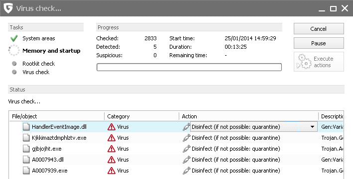Click the warning triangle in gjbjojht.exe row
353x179 pixels.
(x=112, y=149)
